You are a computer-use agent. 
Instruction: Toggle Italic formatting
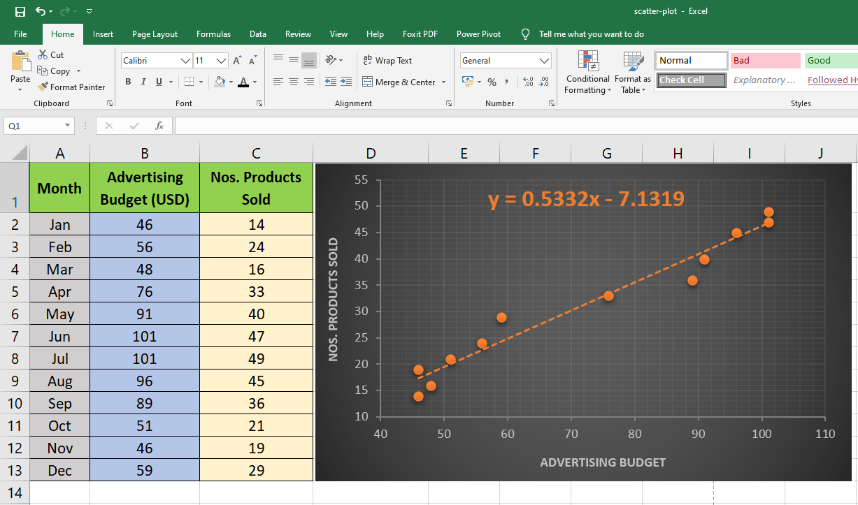click(x=143, y=82)
